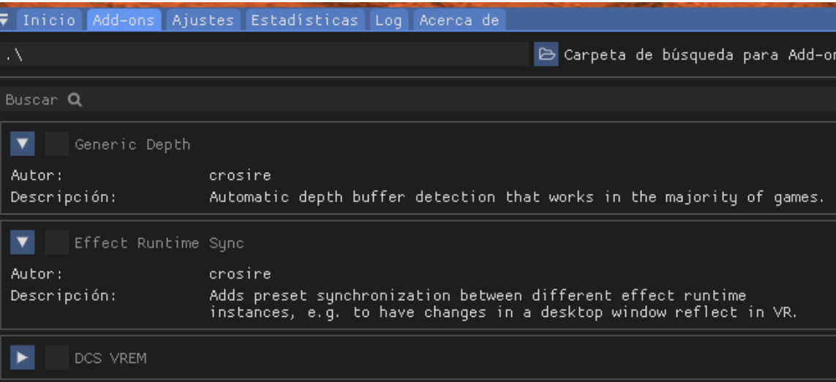
Task: Click the overlay collapse triangle beside Inicio
Action: coord(4,20)
